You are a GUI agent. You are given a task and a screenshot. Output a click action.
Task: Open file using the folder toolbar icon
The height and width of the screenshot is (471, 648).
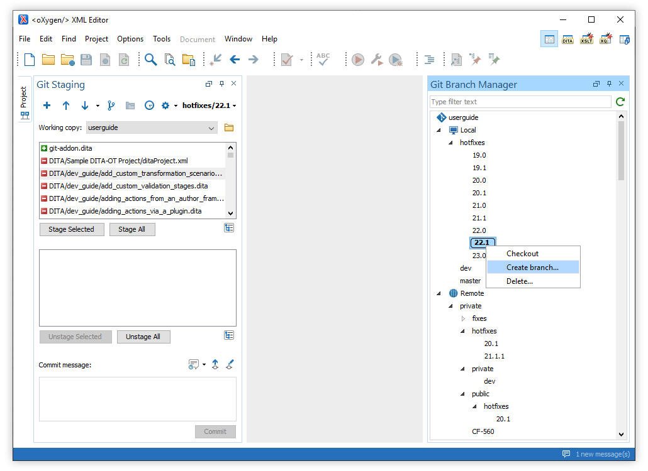pyautogui.click(x=48, y=60)
